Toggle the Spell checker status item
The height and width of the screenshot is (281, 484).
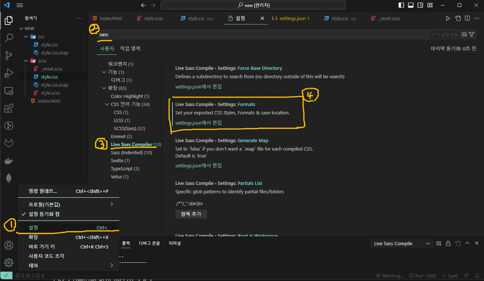tap(450, 276)
